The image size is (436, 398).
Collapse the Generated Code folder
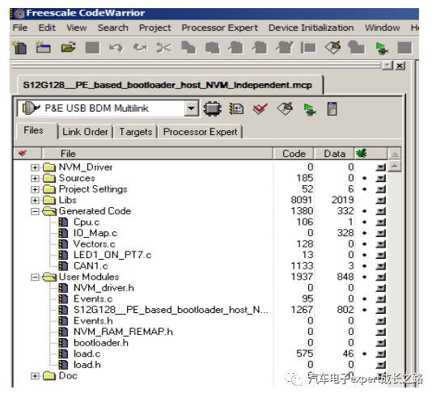click(x=35, y=211)
